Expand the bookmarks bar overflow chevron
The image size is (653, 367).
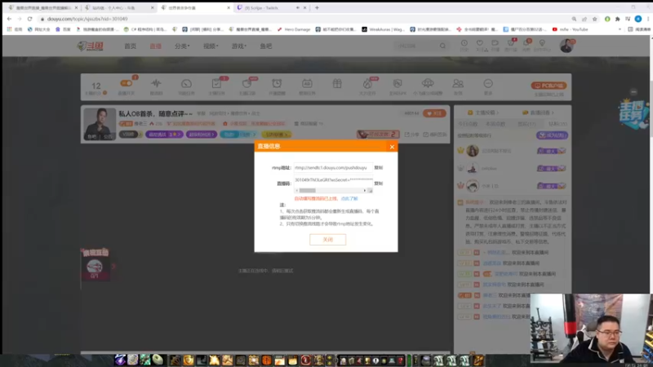[620, 29]
